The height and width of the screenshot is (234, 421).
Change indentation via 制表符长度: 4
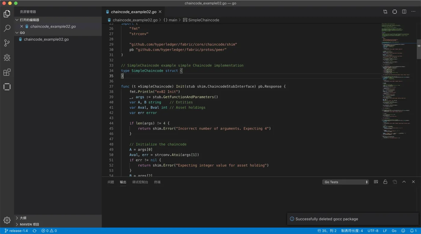point(352,231)
